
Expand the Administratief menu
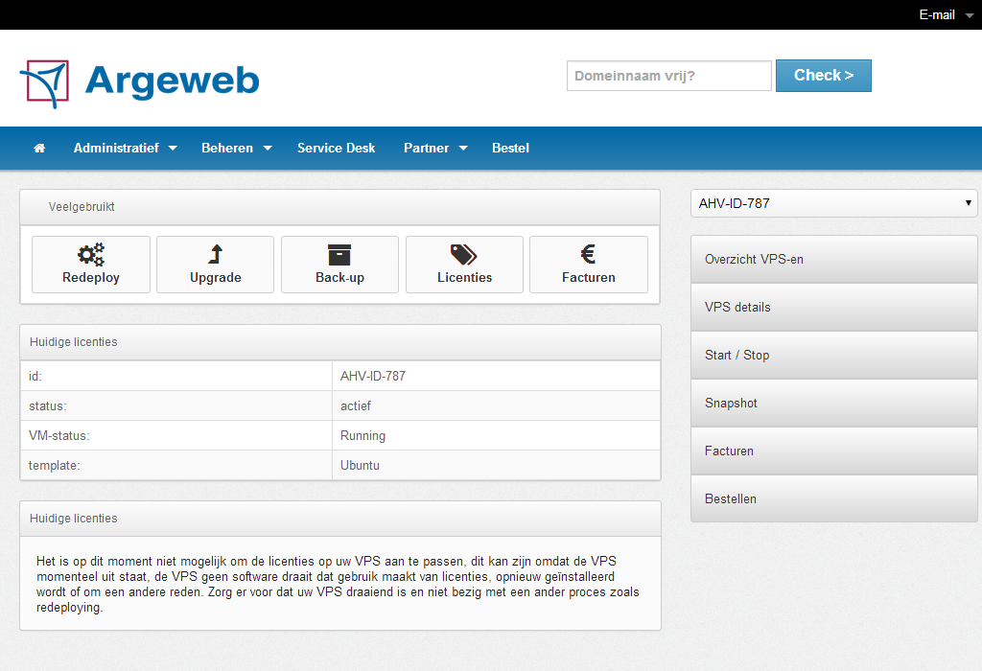point(125,149)
